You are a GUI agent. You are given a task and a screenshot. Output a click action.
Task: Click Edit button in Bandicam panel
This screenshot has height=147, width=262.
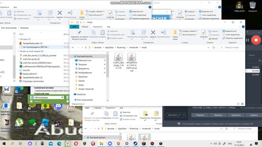[218, 115]
